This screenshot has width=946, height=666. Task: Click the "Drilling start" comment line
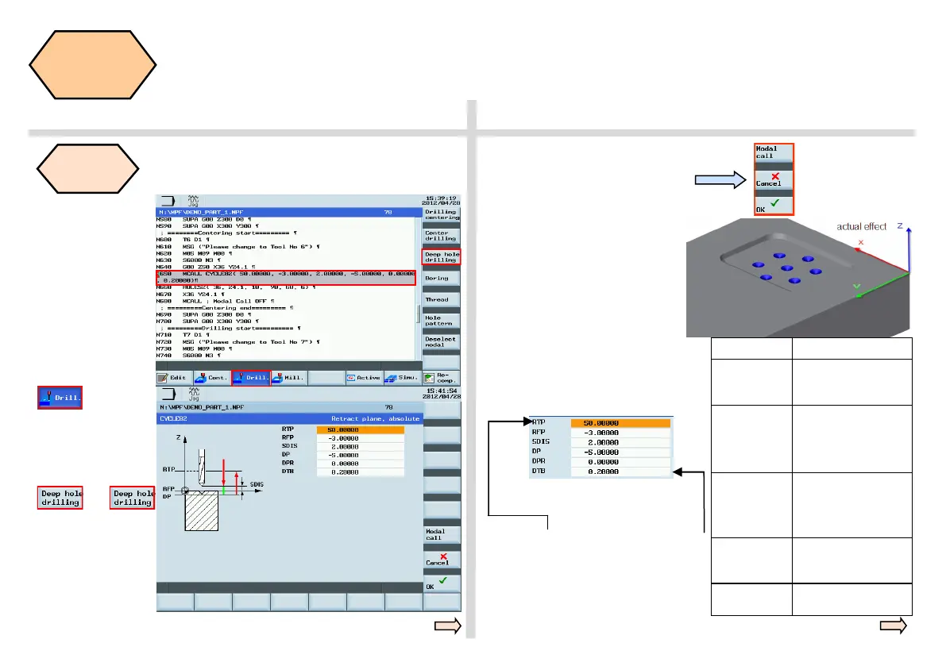(230, 329)
